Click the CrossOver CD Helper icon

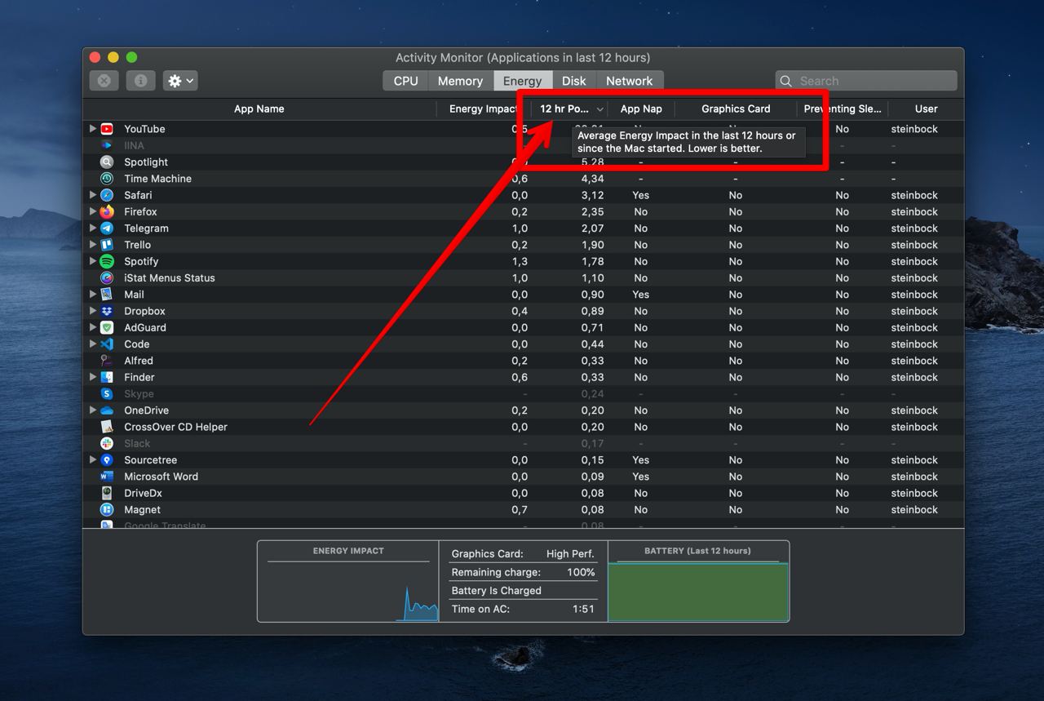[107, 427]
